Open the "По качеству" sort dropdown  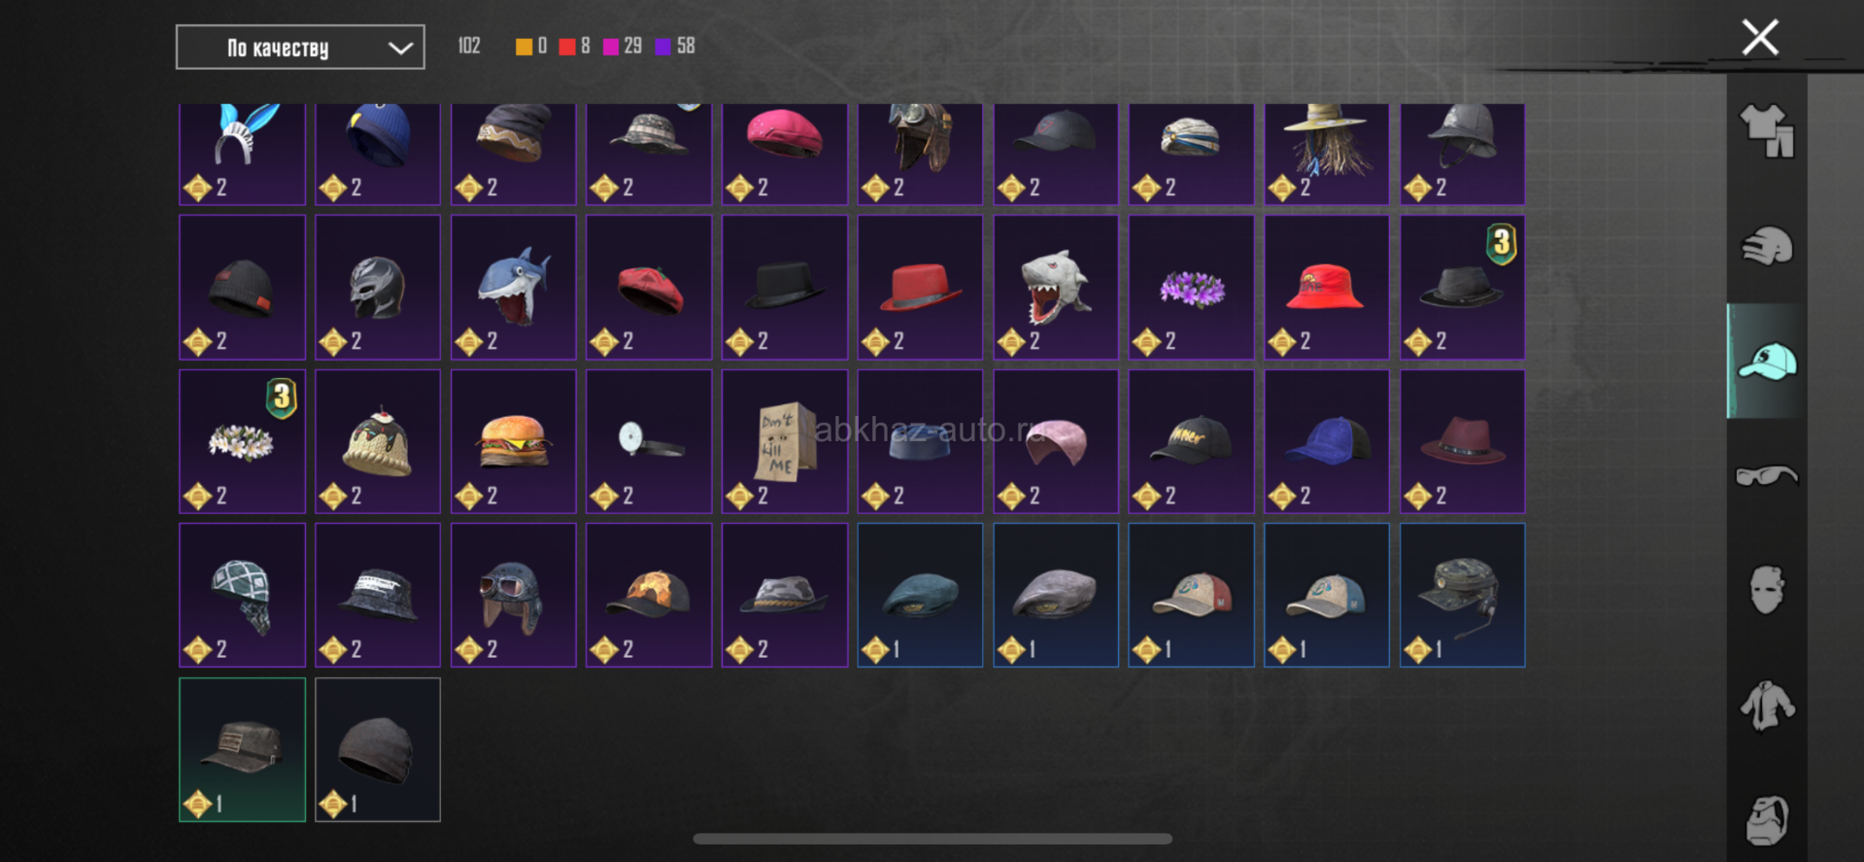pyautogui.click(x=300, y=48)
